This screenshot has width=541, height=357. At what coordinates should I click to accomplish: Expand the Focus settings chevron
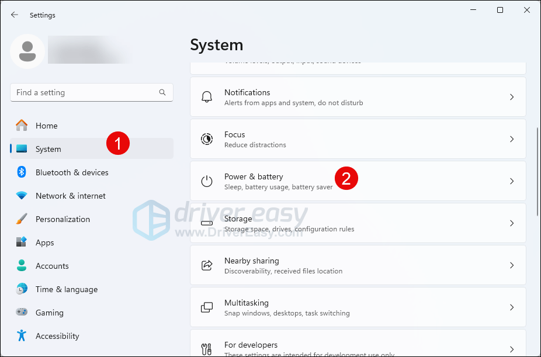[x=511, y=139]
